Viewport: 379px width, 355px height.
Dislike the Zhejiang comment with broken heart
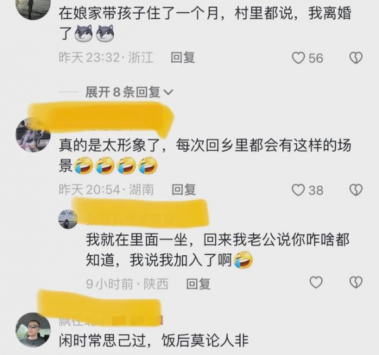point(356,58)
